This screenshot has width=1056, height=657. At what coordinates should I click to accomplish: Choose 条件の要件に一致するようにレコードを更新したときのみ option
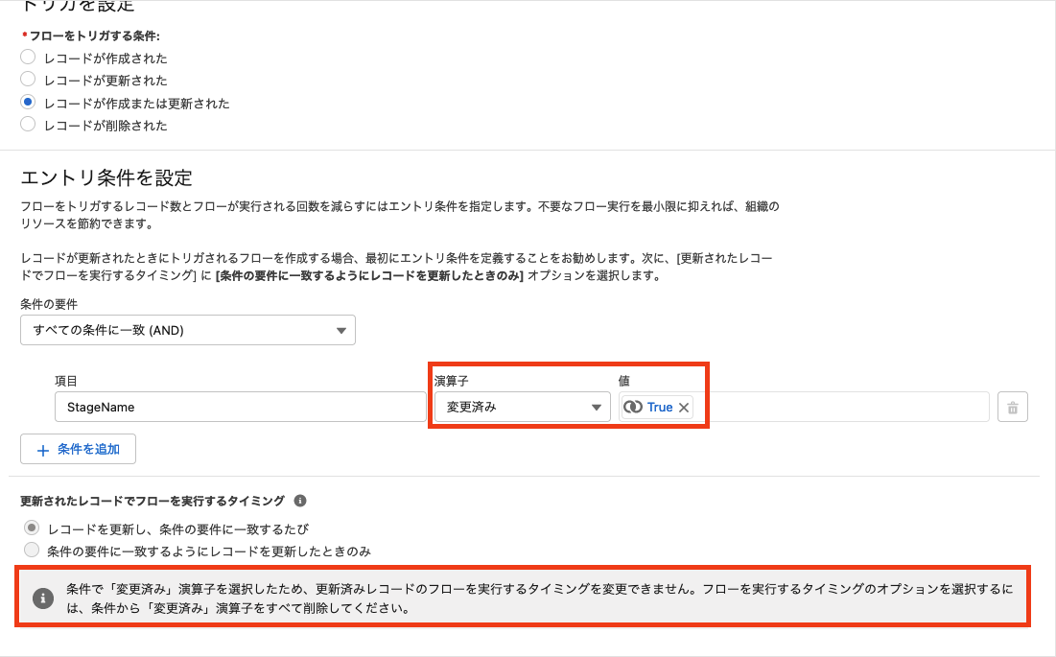[30, 548]
